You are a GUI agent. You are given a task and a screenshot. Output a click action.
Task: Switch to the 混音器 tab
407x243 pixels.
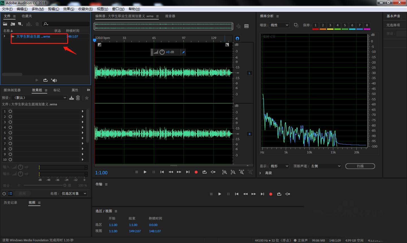170,16
